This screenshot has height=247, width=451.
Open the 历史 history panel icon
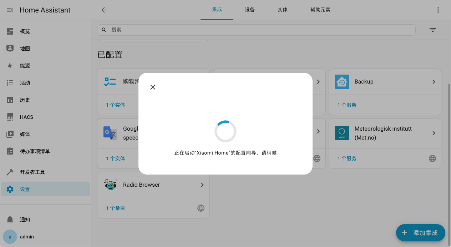click(x=10, y=100)
